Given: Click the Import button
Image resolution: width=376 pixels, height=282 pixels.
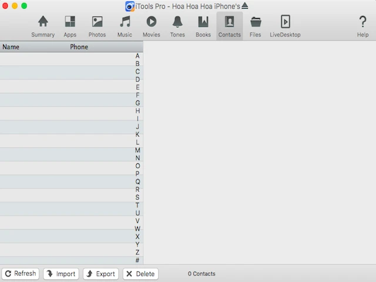Looking at the screenshot, I should [61, 274].
